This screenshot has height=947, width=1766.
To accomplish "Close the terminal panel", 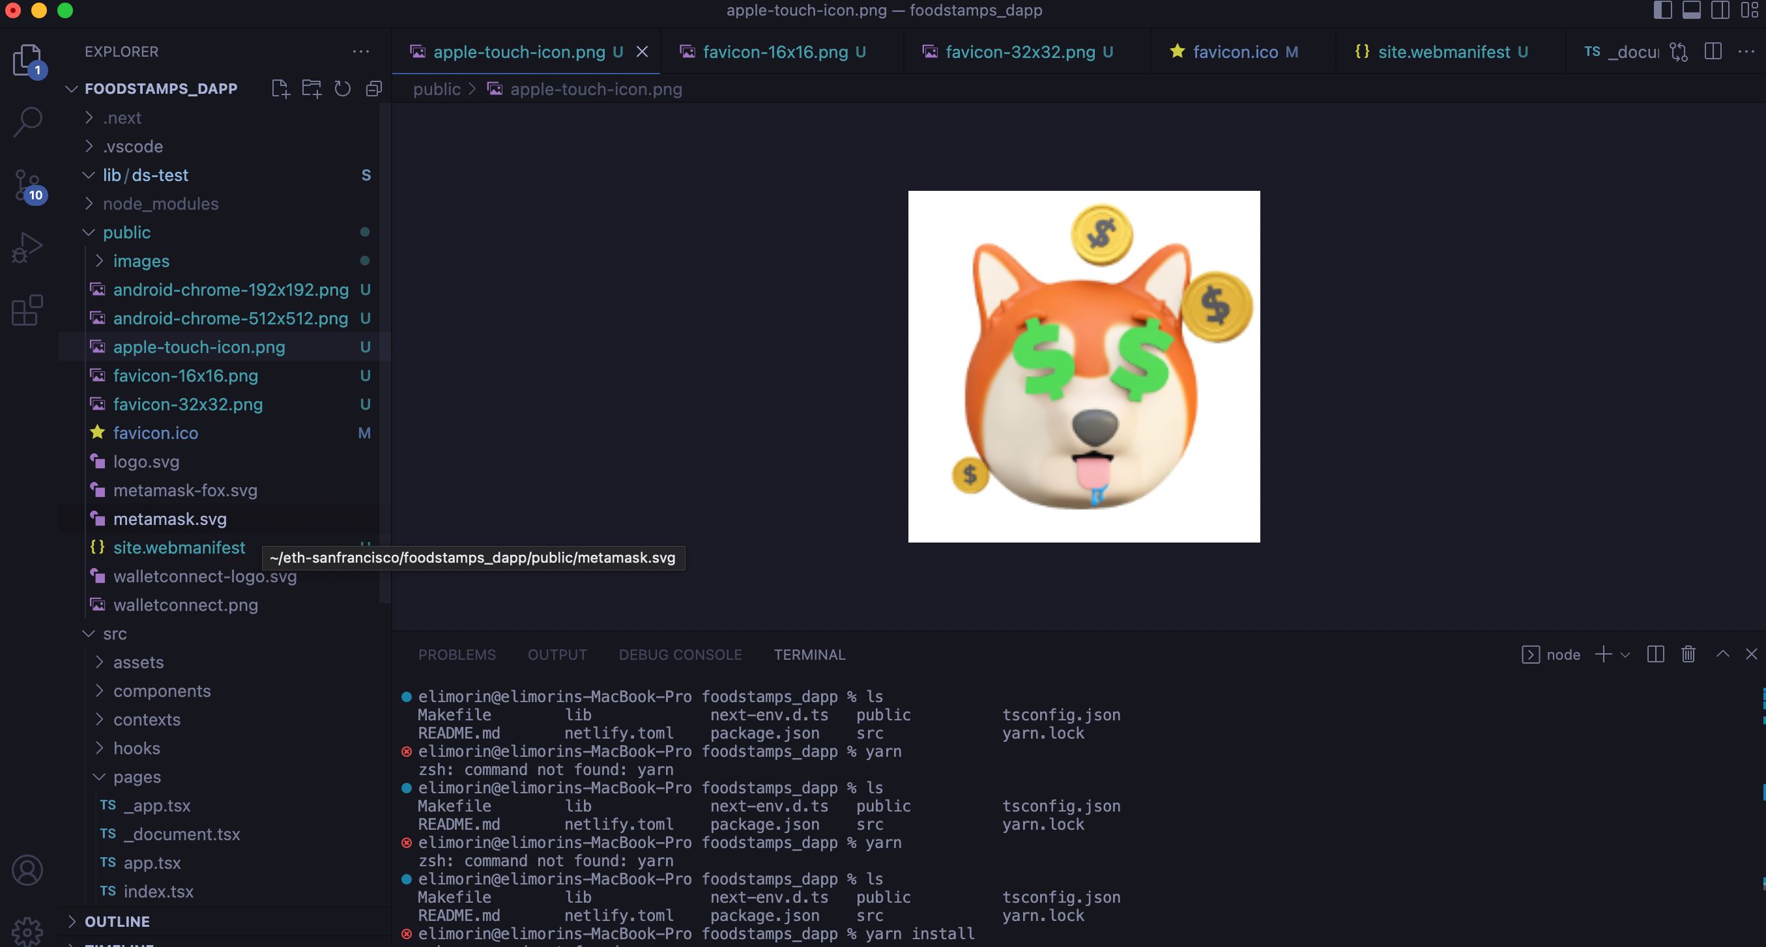I will (x=1752, y=655).
